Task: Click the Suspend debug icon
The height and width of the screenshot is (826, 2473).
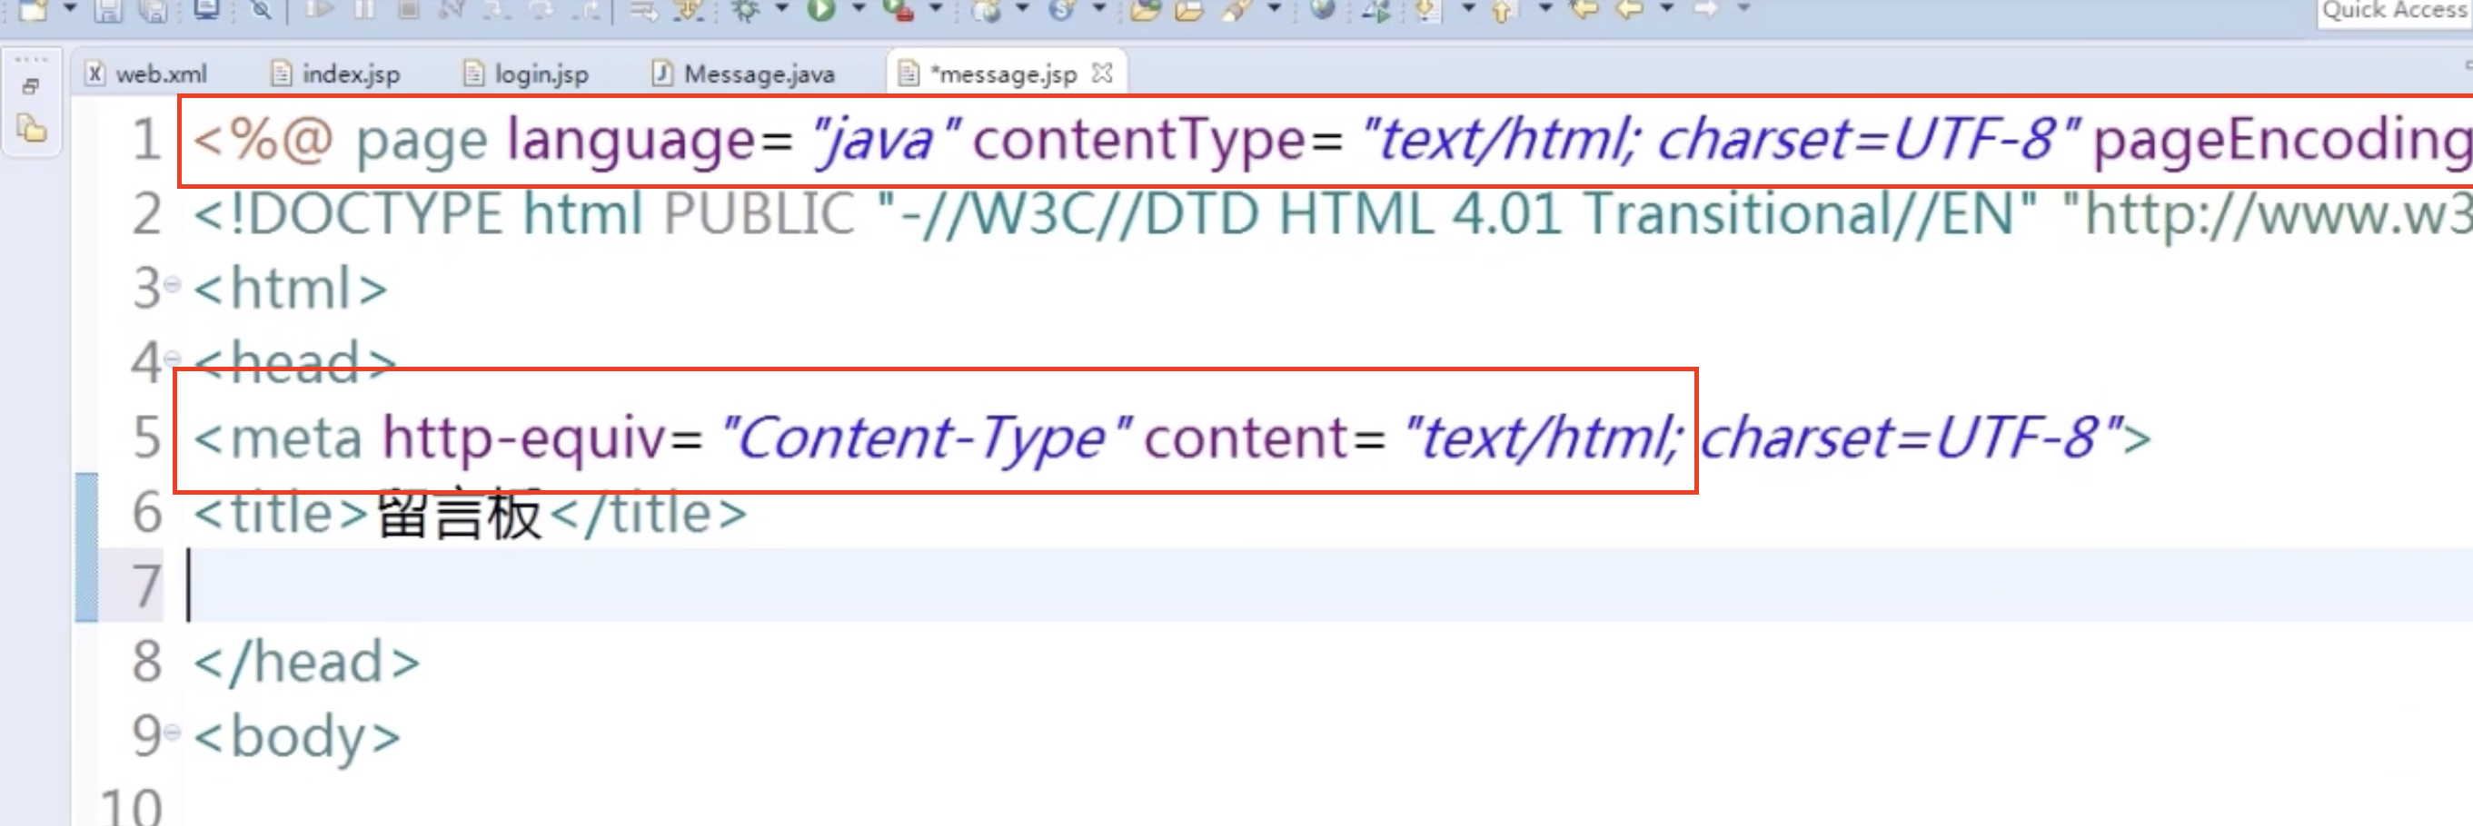Action: point(363,10)
